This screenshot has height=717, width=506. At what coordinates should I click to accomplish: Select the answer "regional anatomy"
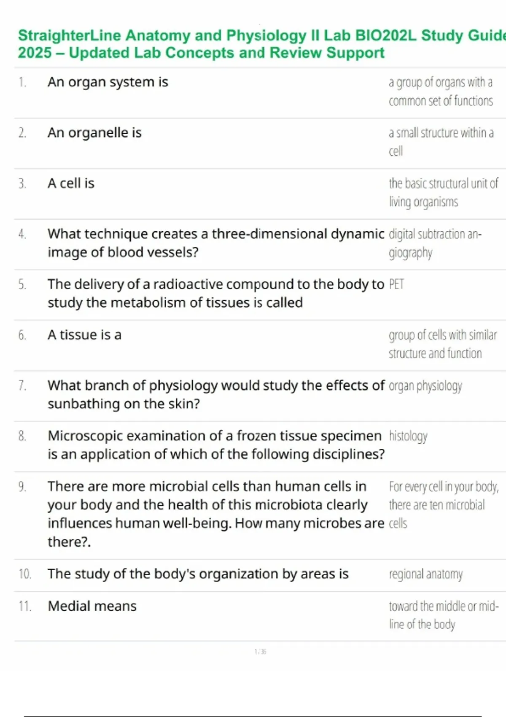[x=426, y=574]
